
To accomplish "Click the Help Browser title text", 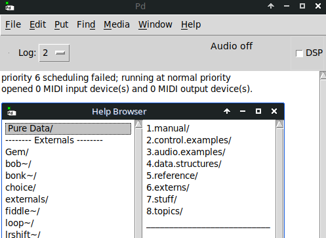I will pos(119,112).
